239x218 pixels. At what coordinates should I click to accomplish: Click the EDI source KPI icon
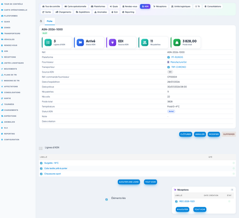(113, 43)
